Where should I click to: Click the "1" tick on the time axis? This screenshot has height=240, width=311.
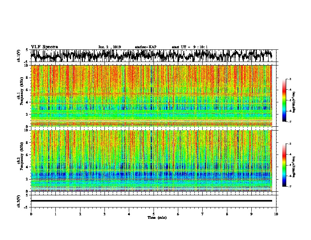click(x=55, y=214)
